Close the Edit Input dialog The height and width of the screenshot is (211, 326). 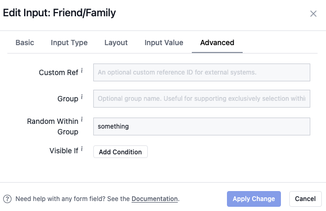click(313, 14)
